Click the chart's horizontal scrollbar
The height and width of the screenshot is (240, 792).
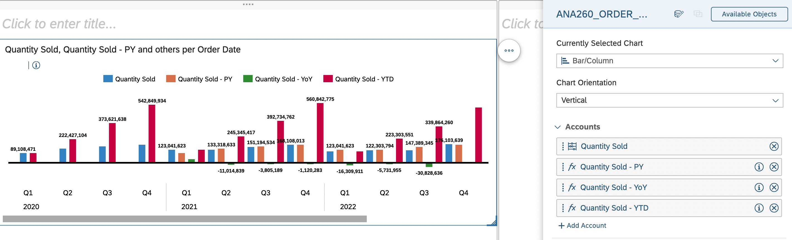[184, 219]
